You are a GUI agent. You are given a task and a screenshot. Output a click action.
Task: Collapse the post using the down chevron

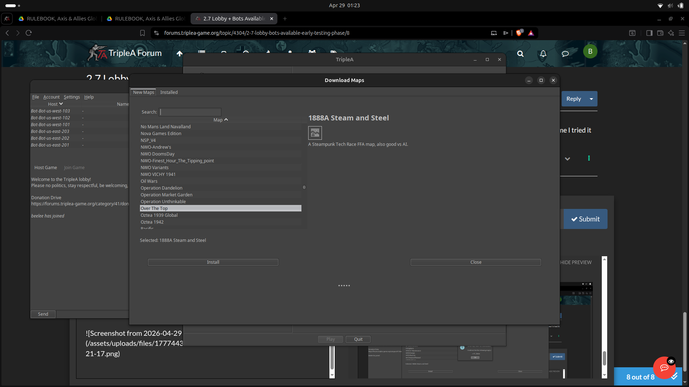click(568, 158)
